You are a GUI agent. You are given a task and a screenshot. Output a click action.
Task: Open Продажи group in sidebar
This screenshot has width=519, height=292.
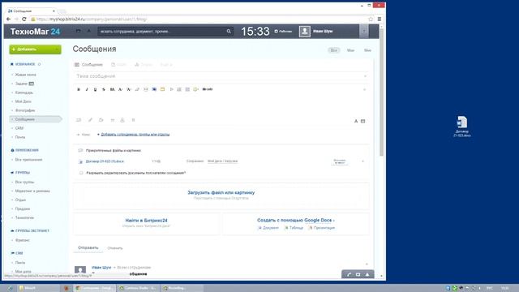pos(23,209)
